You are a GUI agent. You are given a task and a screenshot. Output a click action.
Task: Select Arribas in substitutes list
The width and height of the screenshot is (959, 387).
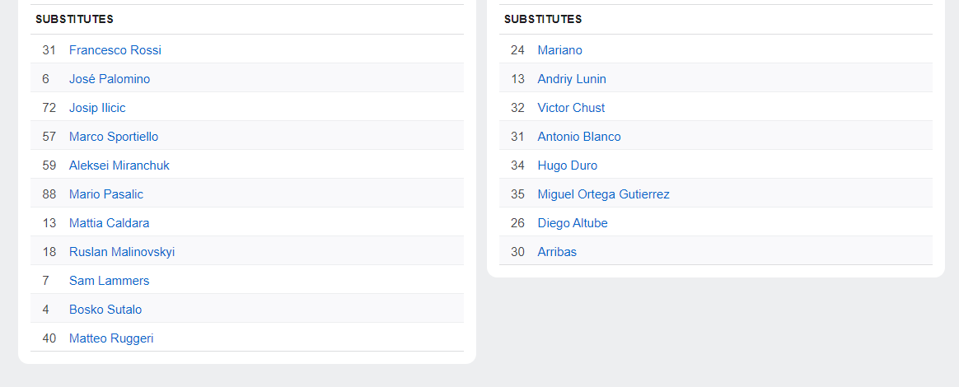557,251
